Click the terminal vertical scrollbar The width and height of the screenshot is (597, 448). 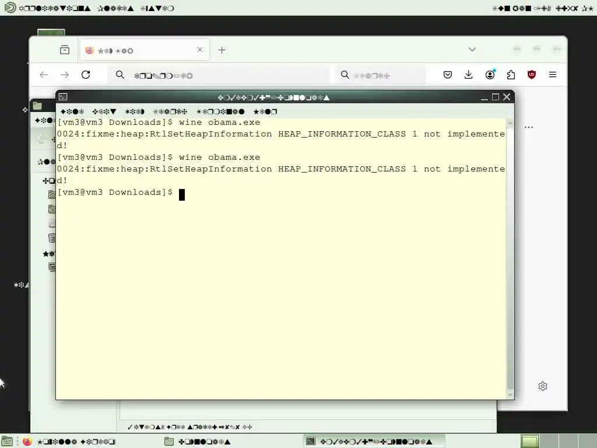[510, 259]
